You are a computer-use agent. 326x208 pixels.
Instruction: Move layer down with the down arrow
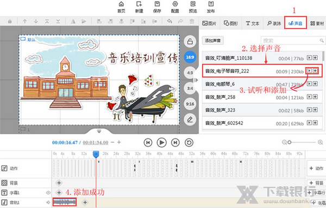point(36,21)
